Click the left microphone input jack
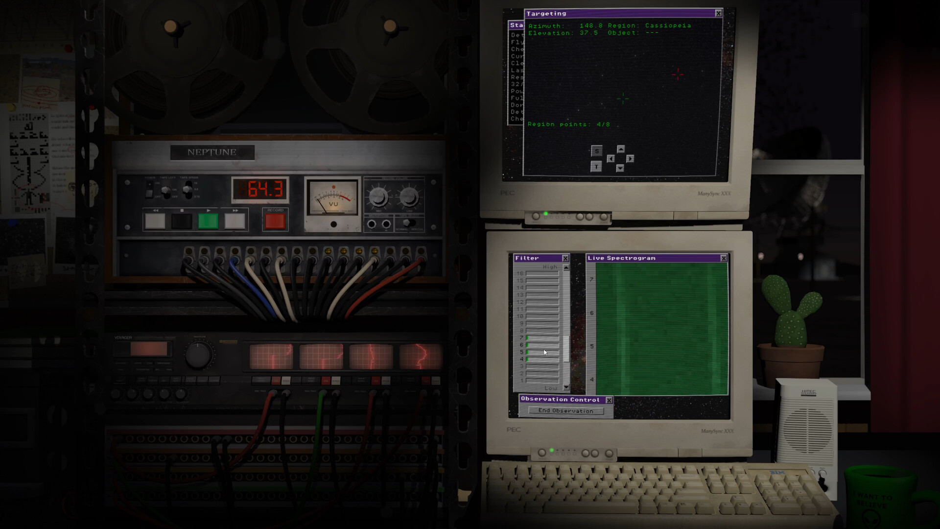Image resolution: width=940 pixels, height=529 pixels. point(372,224)
